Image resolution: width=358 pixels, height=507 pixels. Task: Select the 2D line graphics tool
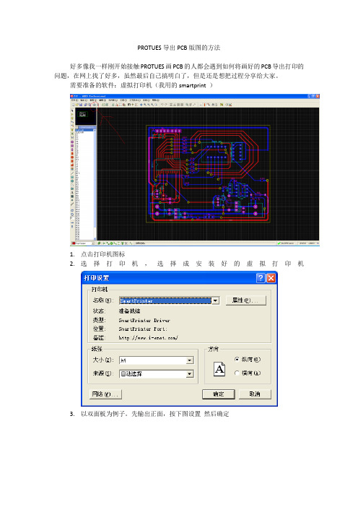72,173
